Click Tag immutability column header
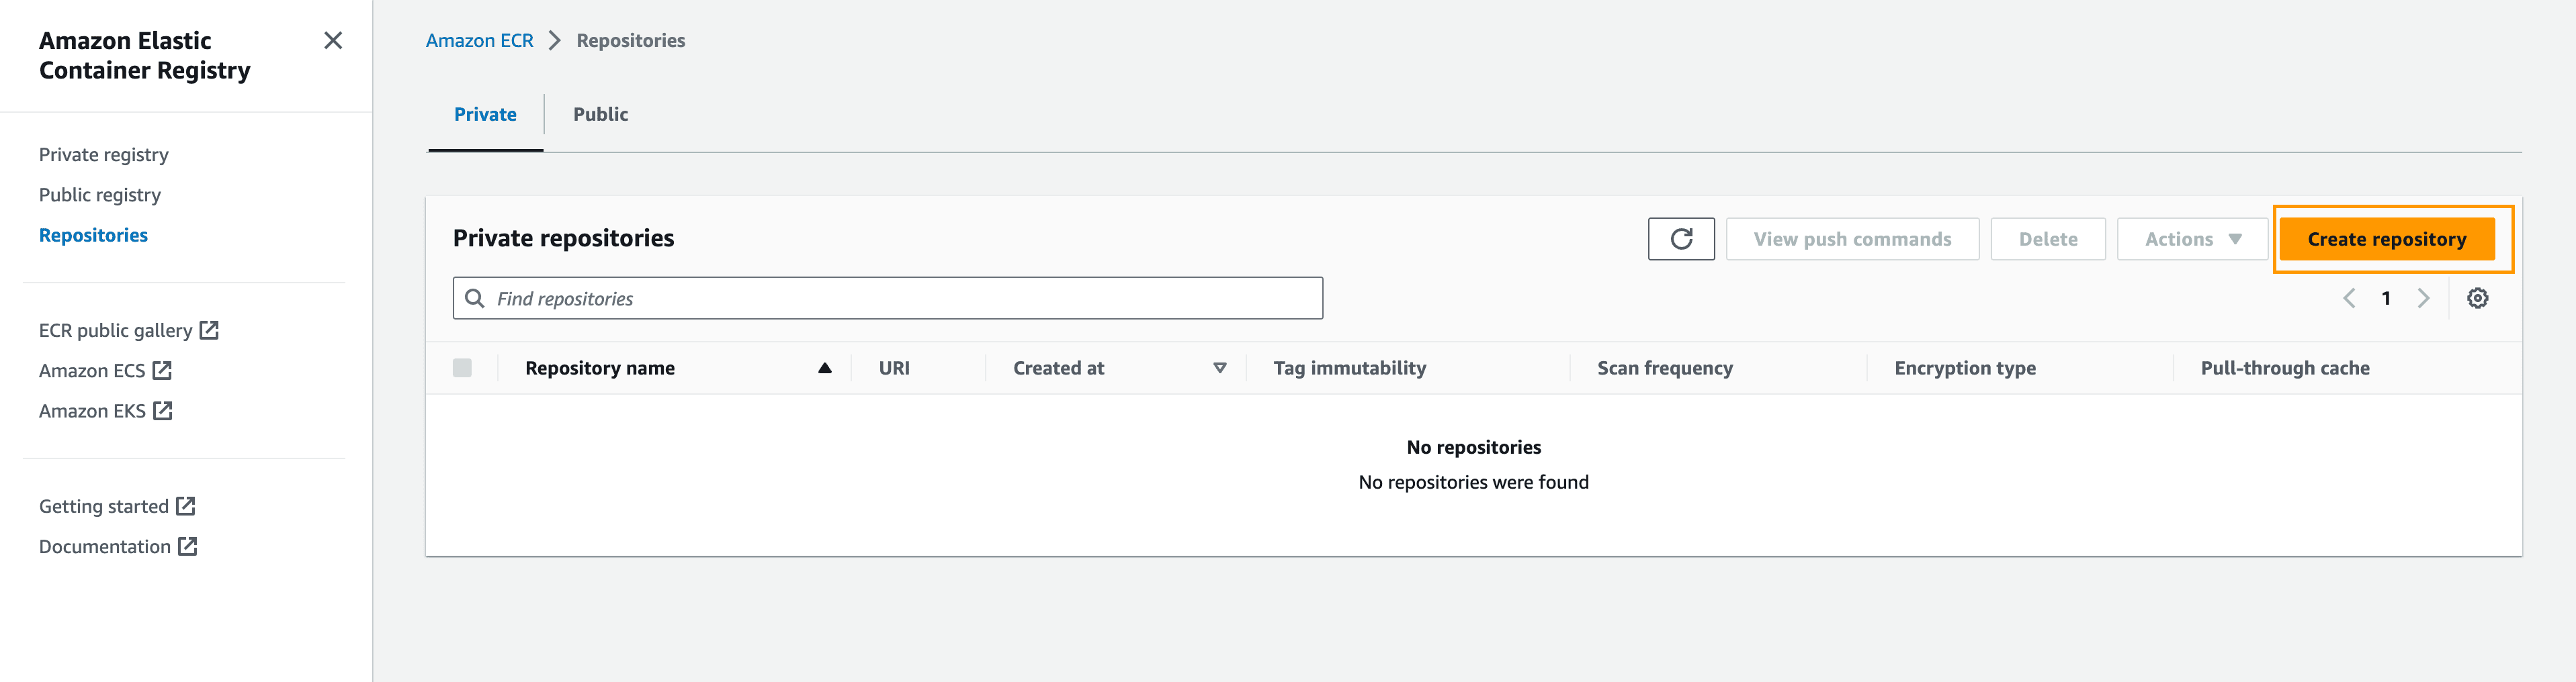Image resolution: width=2576 pixels, height=682 pixels. pyautogui.click(x=1349, y=369)
